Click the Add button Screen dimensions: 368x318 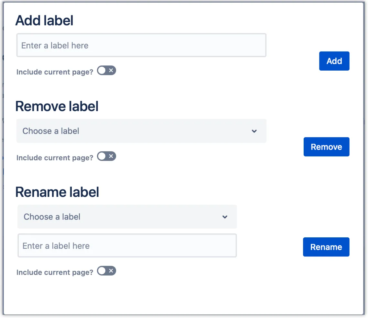(x=334, y=61)
